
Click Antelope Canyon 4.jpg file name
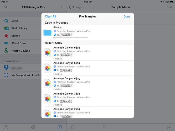(x=67, y=78)
